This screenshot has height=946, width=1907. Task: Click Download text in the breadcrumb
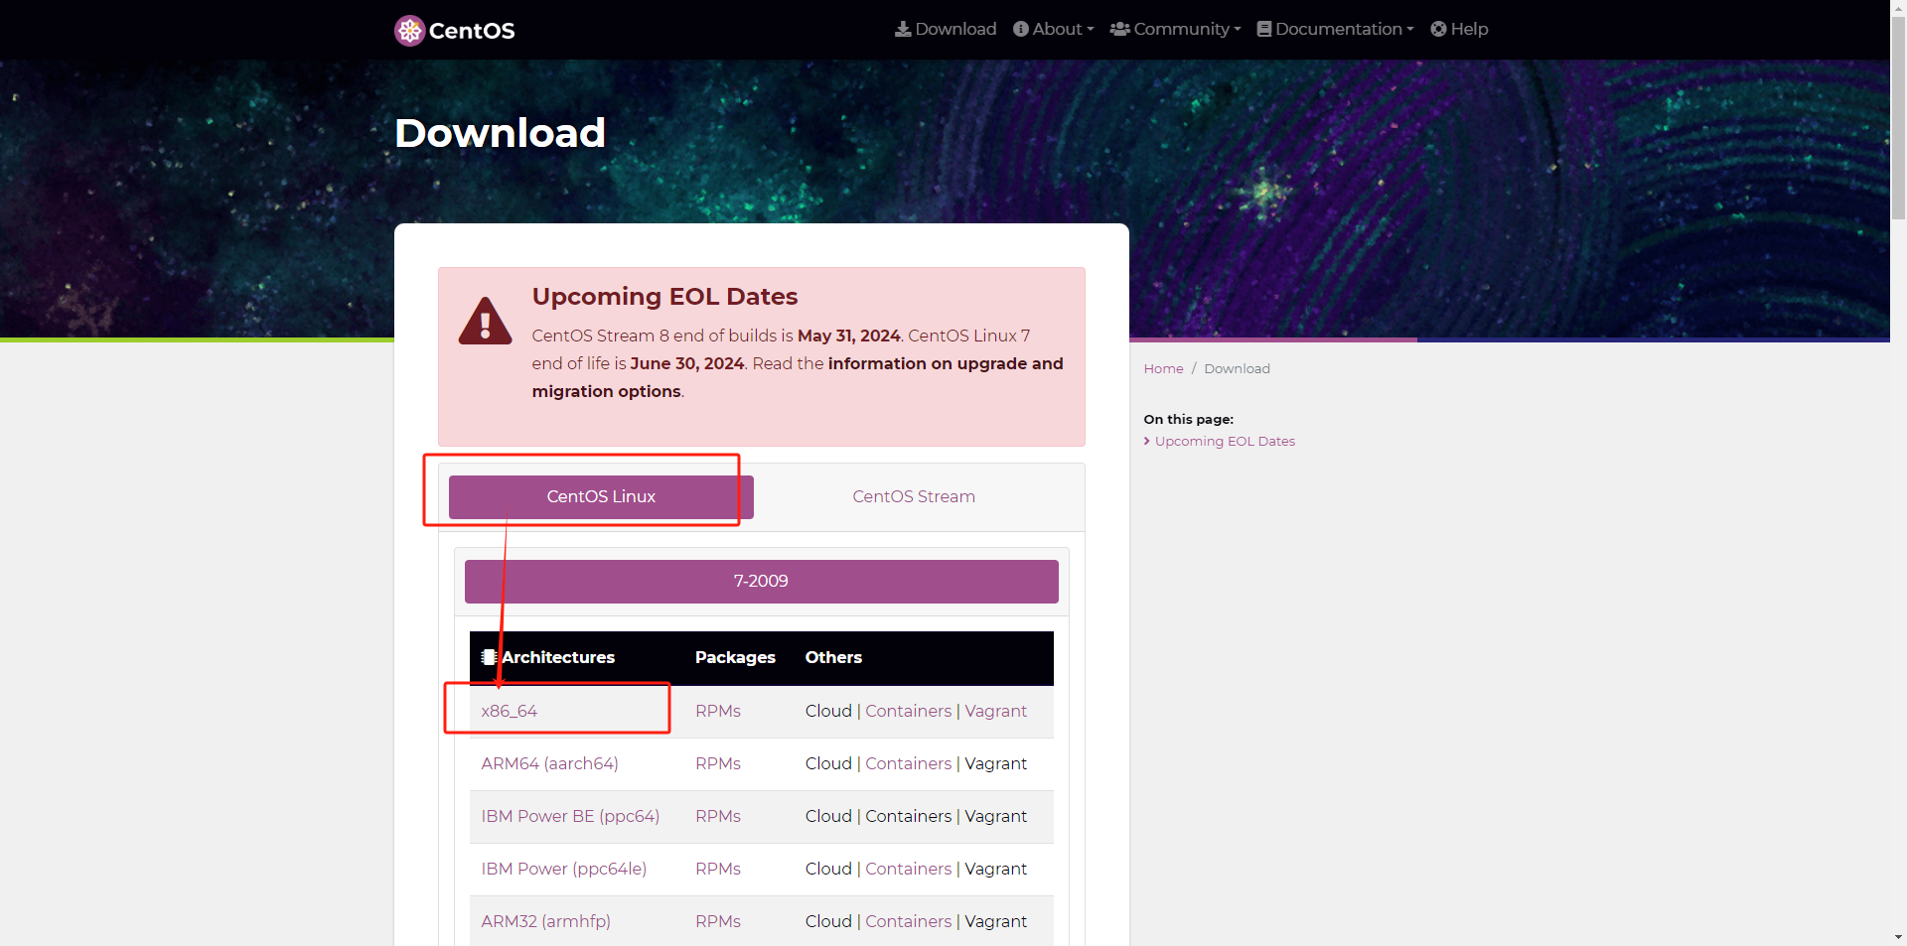click(1237, 369)
